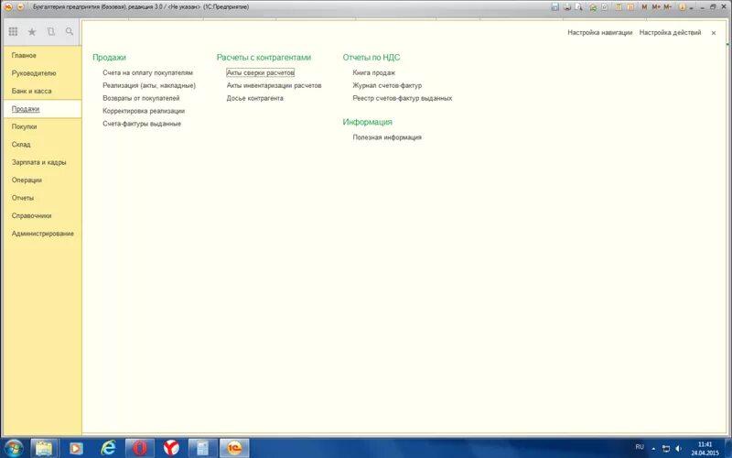Click the Отчеты по НДС heading
Viewport: 732px width, 458px height.
(x=371, y=57)
